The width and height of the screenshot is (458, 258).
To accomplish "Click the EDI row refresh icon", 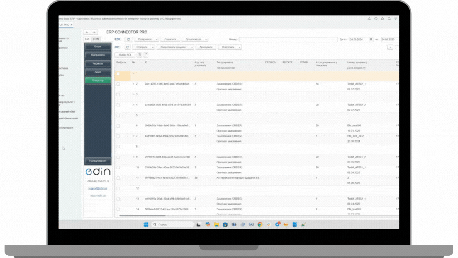I will [128, 39].
